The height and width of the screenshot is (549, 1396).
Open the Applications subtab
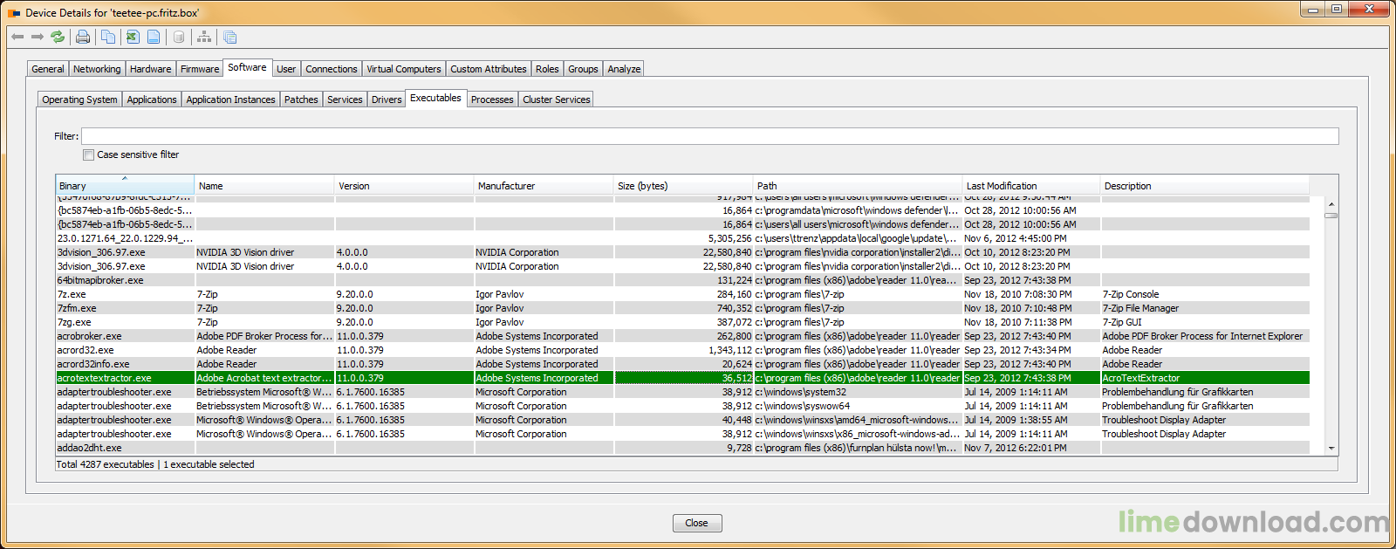[152, 100]
